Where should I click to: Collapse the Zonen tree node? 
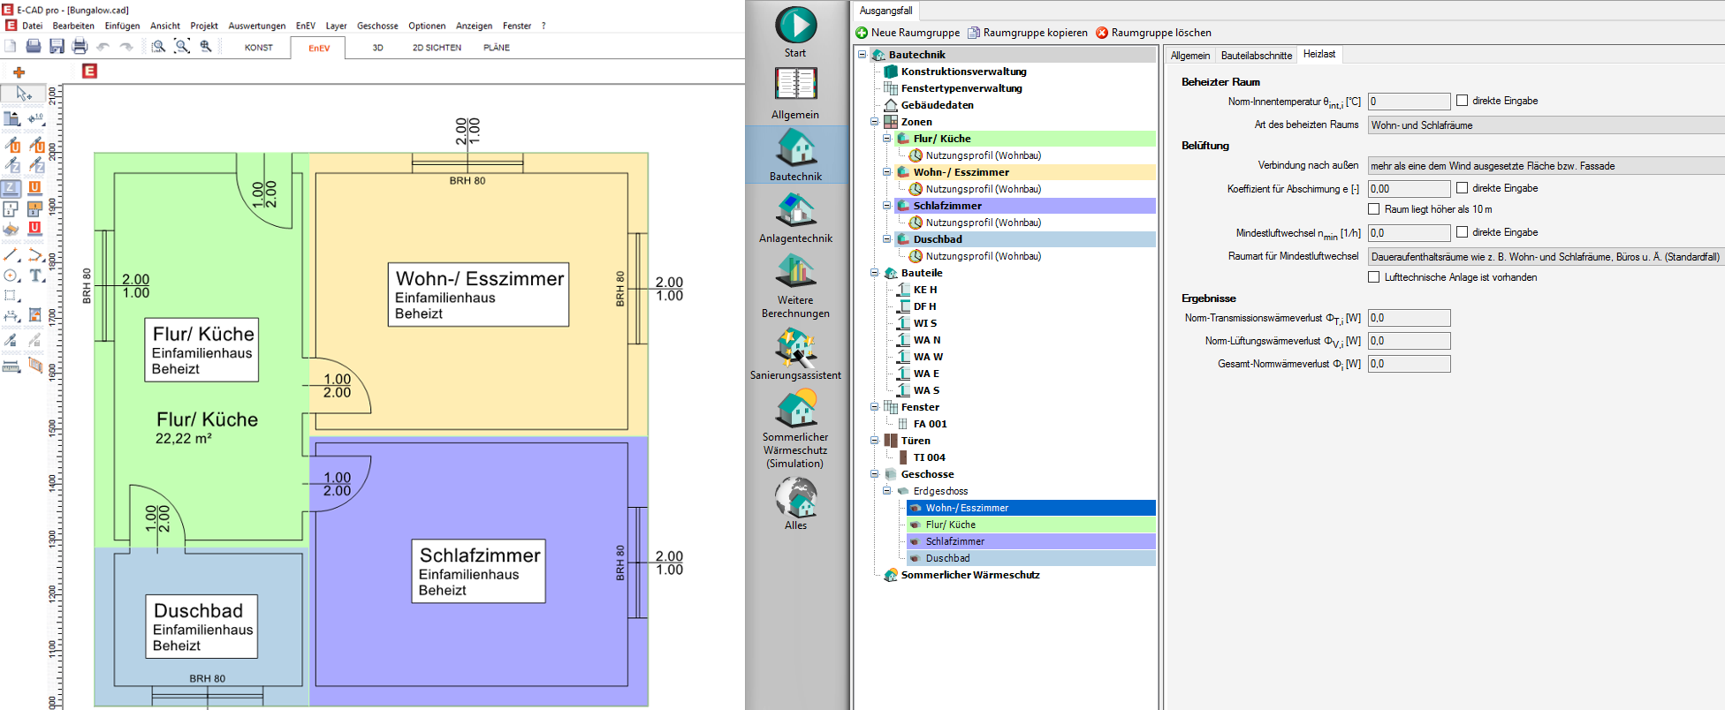pos(875,122)
